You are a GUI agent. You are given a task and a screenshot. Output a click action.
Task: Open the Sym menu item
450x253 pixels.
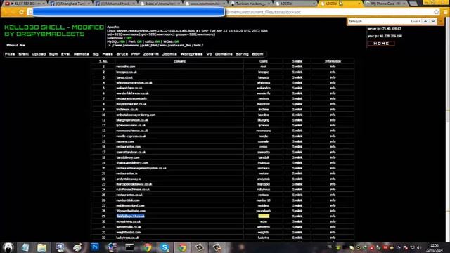pyautogui.click(x=53, y=54)
